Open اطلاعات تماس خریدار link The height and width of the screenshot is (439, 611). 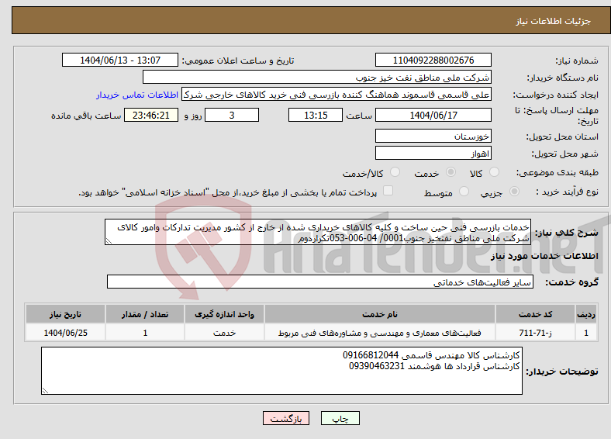(x=137, y=95)
